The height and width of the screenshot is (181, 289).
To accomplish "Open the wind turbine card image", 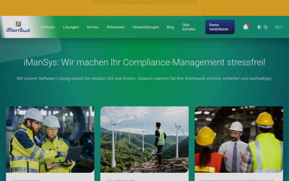I will pos(144,139).
